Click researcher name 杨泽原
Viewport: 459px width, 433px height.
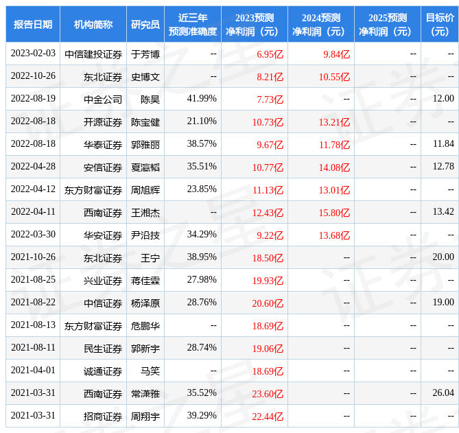click(145, 303)
